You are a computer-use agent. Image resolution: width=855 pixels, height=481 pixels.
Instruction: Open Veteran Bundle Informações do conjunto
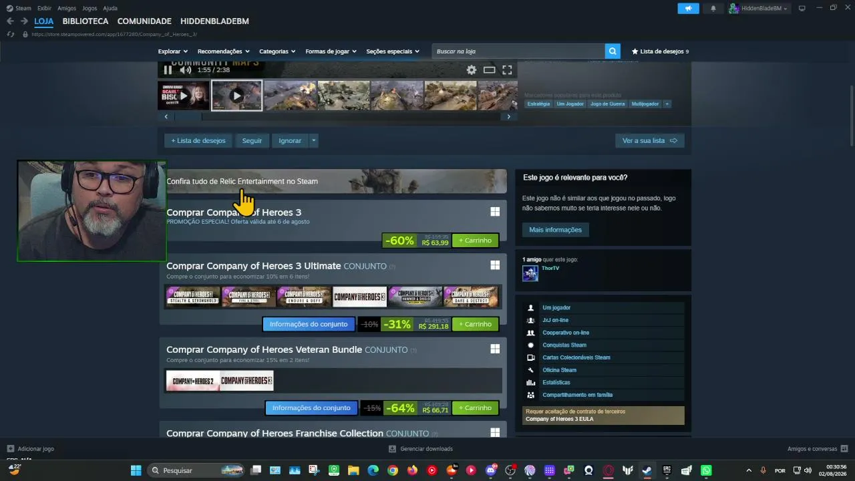311,408
